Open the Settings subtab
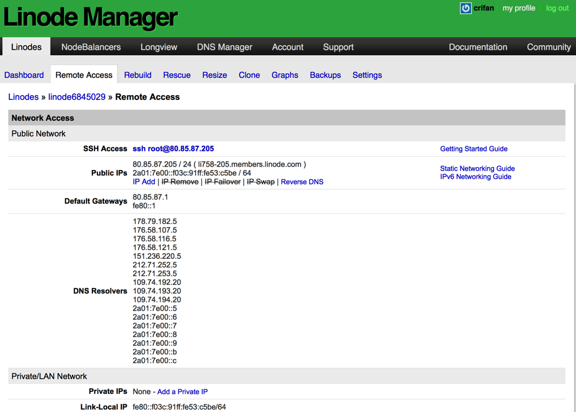Viewport: 576px width, 412px height. [x=367, y=75]
